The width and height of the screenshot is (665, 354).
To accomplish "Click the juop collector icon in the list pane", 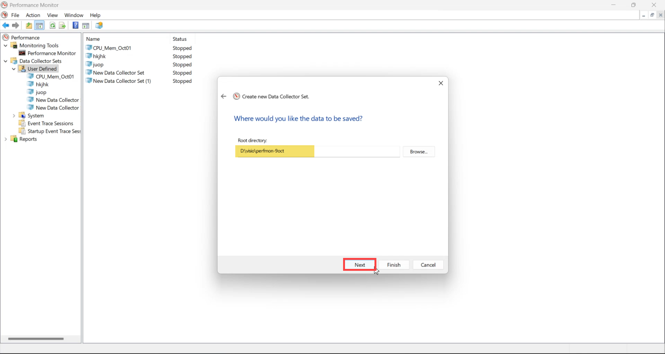I will click(x=89, y=64).
